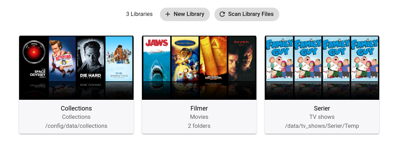Click the /config/data/collections path text
This screenshot has height=150, width=398.
click(76, 126)
